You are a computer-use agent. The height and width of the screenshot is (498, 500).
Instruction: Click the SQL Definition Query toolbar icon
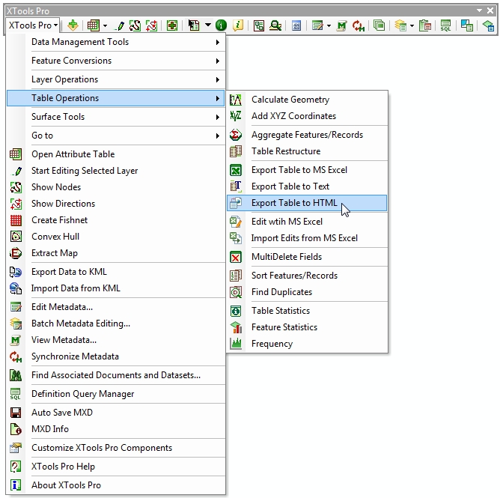(x=445, y=25)
